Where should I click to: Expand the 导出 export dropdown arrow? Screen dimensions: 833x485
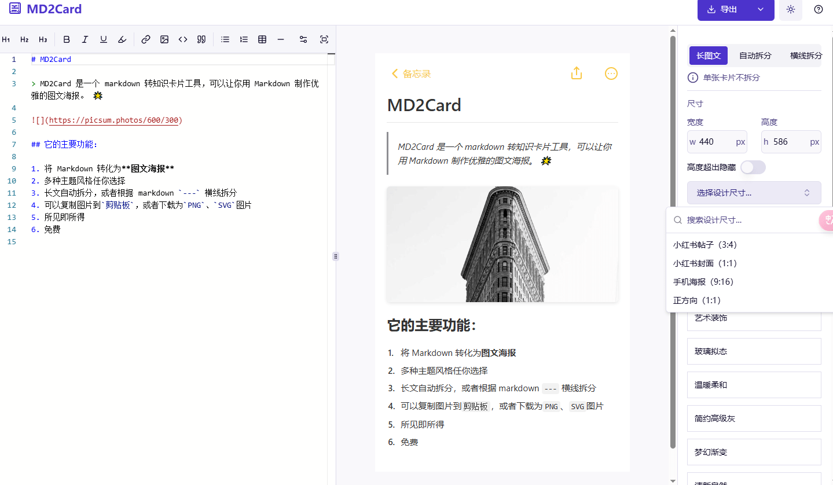(761, 9)
